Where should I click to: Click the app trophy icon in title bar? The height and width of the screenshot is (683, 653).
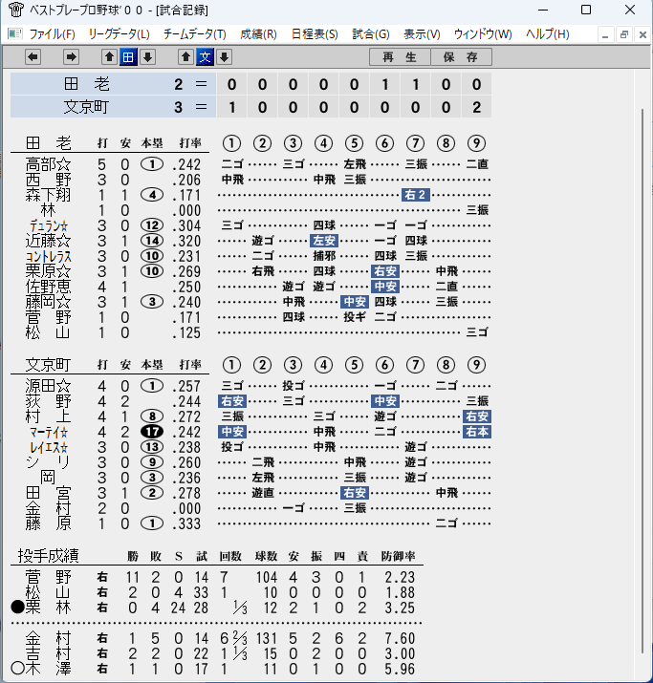[x=15, y=10]
